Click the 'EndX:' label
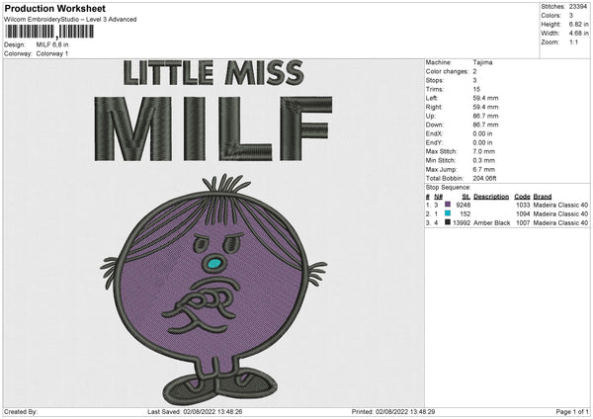Viewport: 593px width, 419px height. [x=434, y=133]
